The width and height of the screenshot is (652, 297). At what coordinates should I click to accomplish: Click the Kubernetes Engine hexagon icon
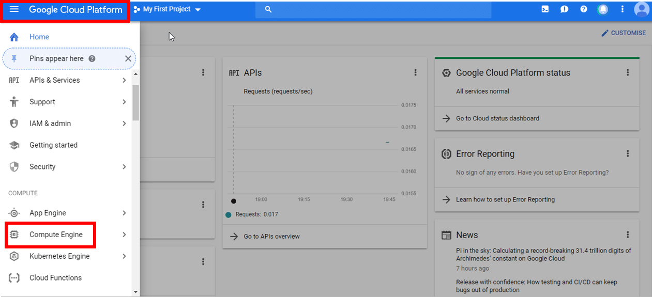point(14,256)
